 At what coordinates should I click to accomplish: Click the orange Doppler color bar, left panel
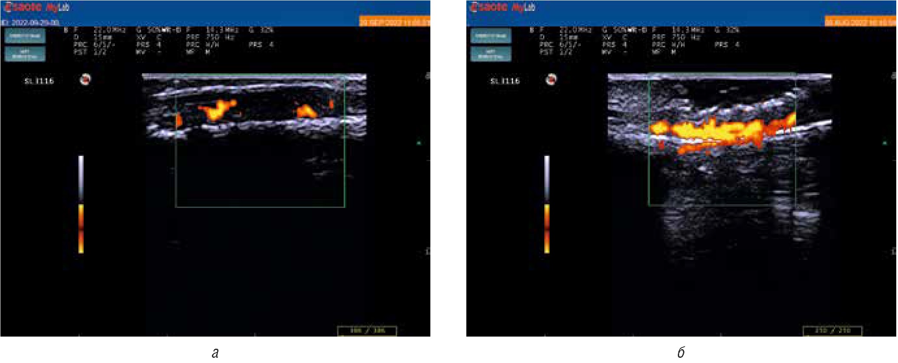81,228
